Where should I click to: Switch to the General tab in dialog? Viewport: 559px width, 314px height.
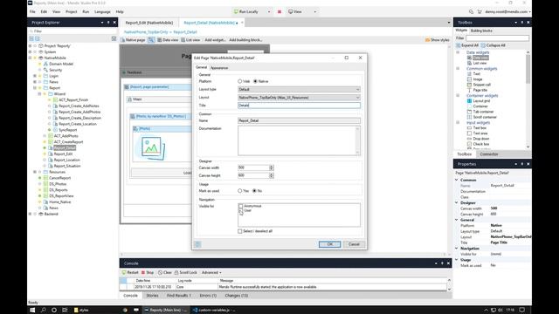click(x=201, y=67)
